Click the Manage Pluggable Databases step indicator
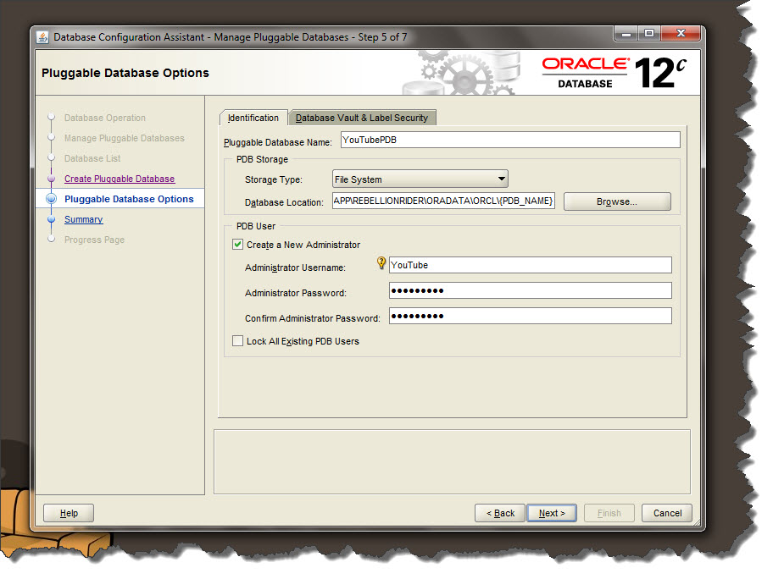 (x=53, y=138)
